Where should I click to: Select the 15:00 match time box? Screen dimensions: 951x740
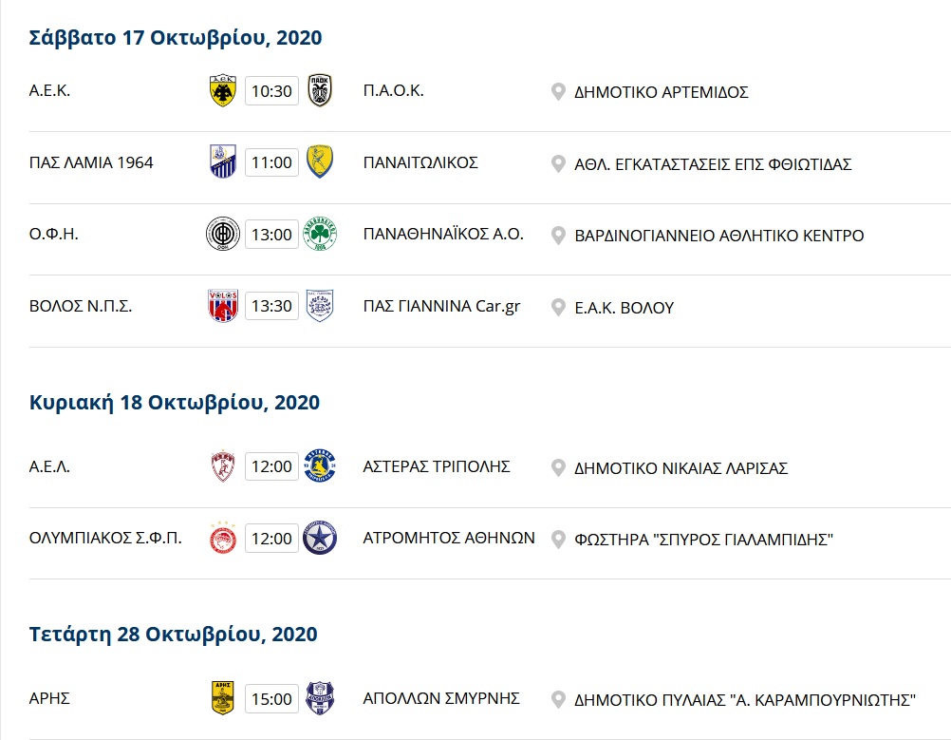coord(271,699)
